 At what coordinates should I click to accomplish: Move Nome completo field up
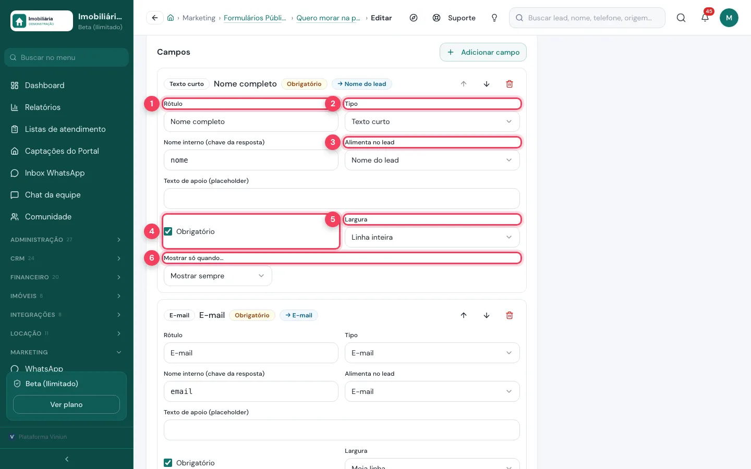pyautogui.click(x=464, y=84)
